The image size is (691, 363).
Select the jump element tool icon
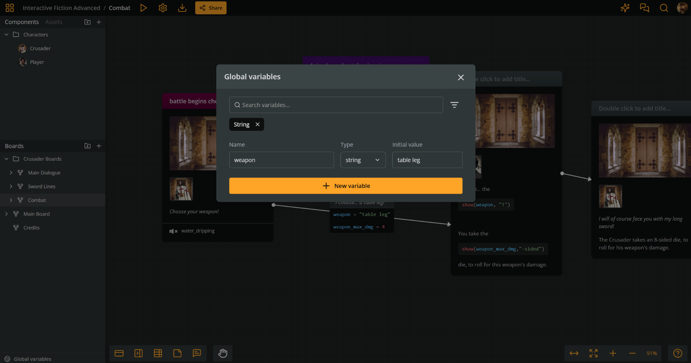[139, 353]
